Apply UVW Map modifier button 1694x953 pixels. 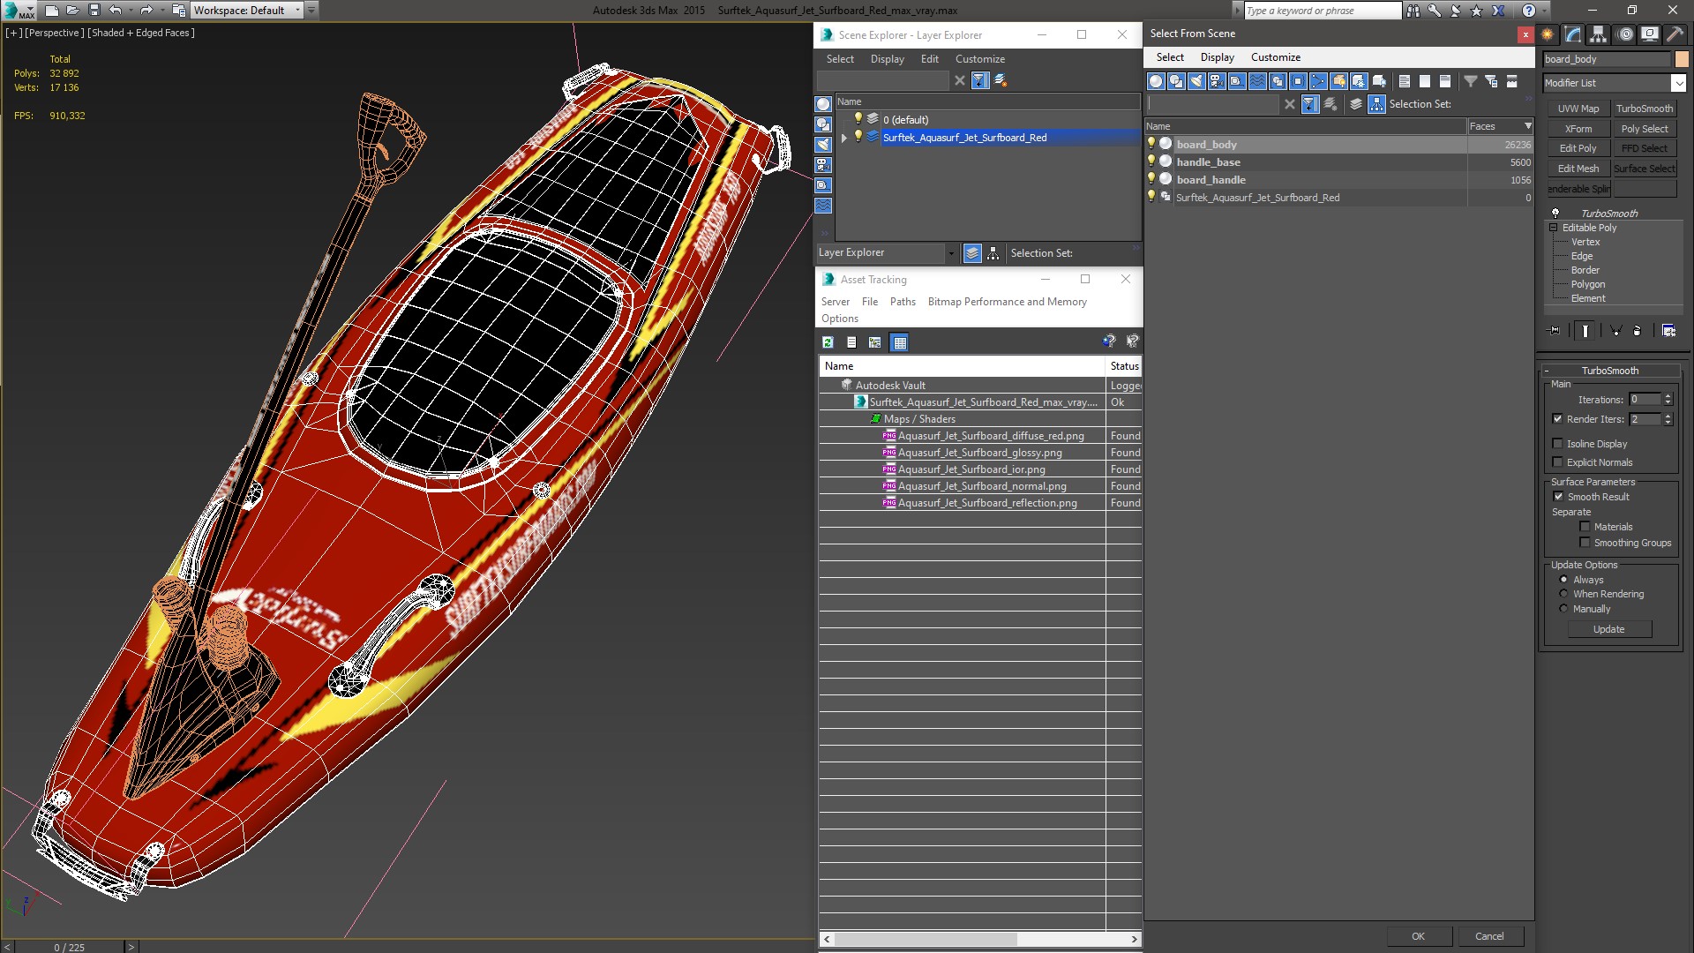[1578, 109]
